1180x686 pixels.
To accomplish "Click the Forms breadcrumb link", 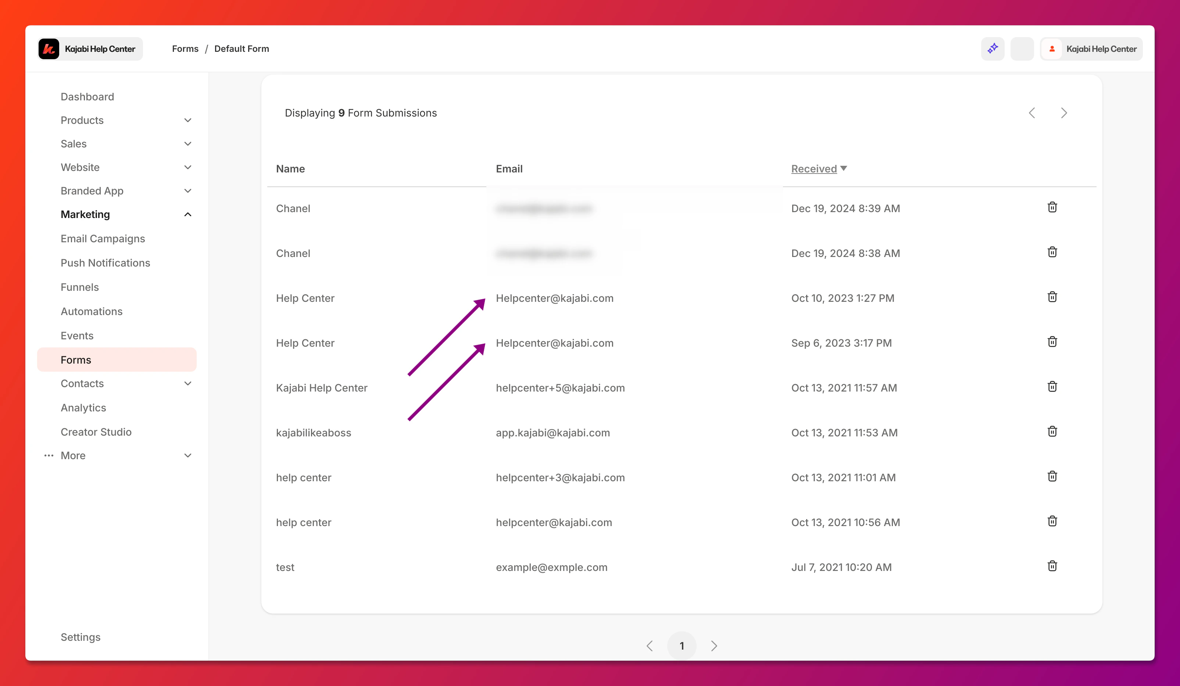I will tap(185, 49).
